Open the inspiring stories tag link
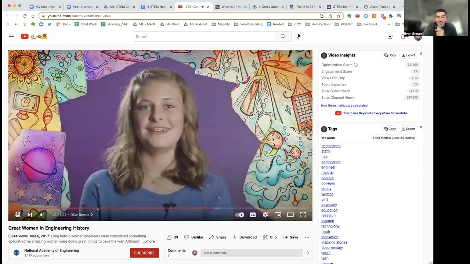This screenshot has height=264, width=470. (x=334, y=242)
